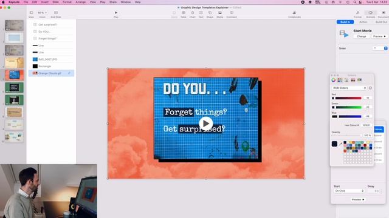This screenshot has width=389, height=218.
Task: Switch to the Build Out tab
Action: (x=381, y=22)
